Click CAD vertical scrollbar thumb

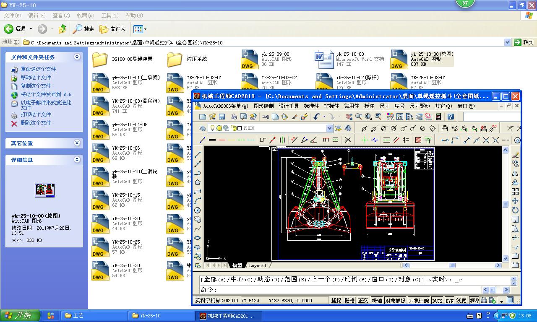coord(505,204)
